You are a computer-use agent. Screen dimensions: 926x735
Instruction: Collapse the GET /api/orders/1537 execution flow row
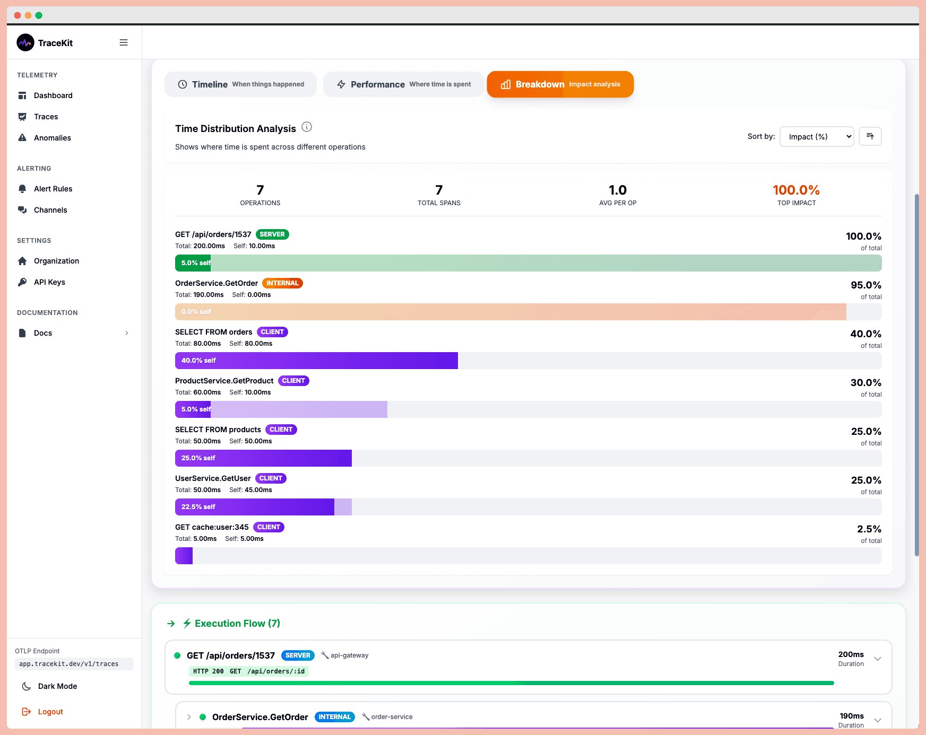(878, 659)
